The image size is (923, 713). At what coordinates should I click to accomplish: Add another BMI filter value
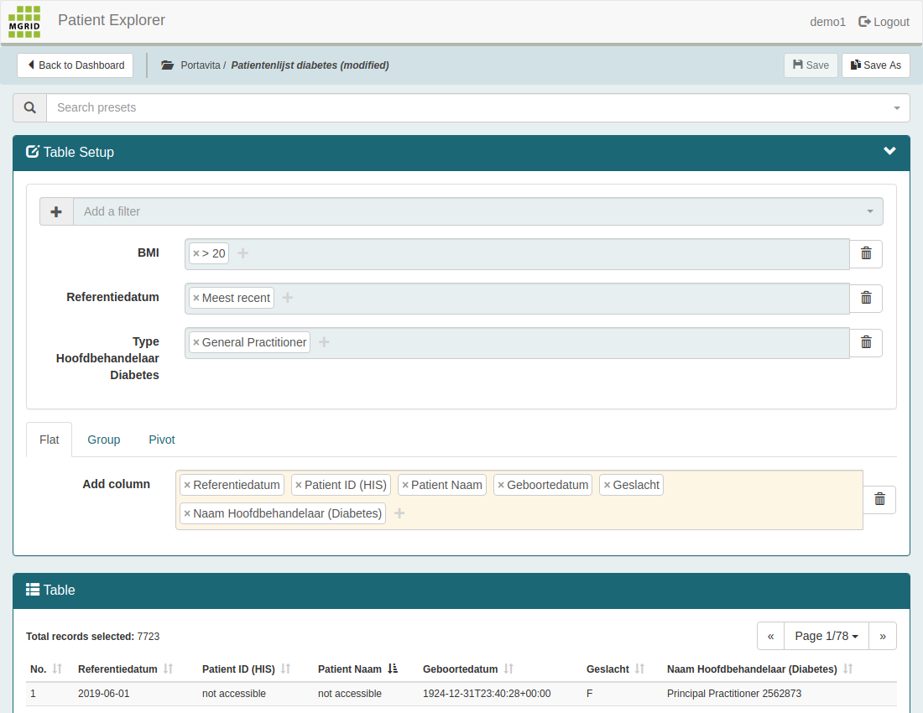(x=242, y=253)
